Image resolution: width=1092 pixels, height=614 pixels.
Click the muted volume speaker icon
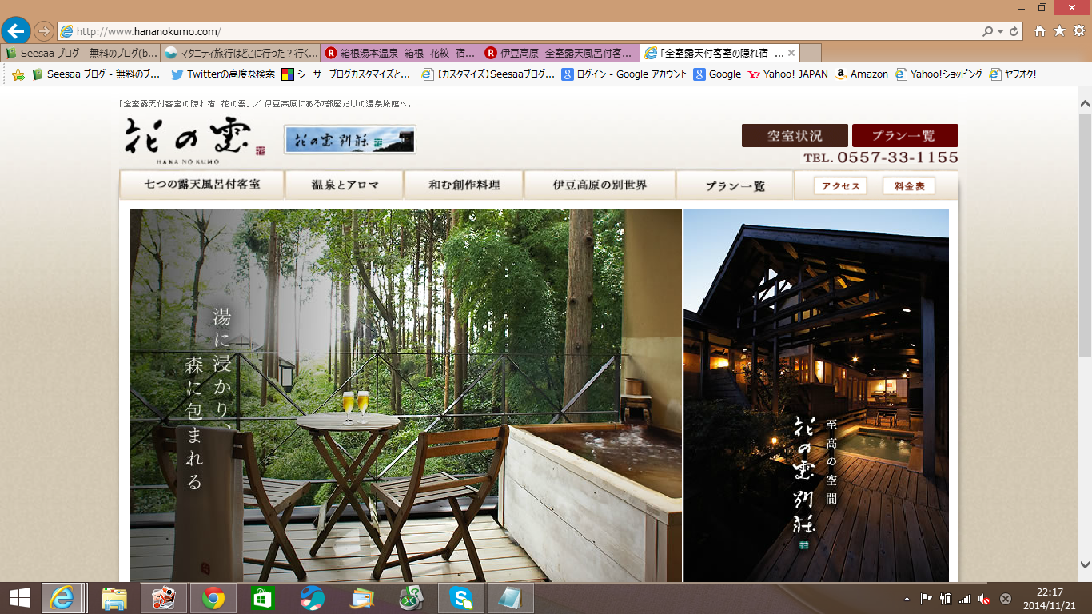(985, 598)
